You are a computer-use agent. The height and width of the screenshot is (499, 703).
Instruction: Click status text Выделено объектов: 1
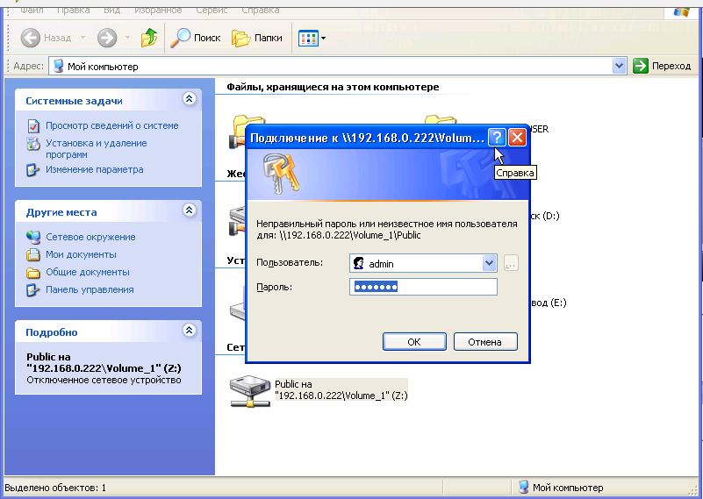pos(55,488)
